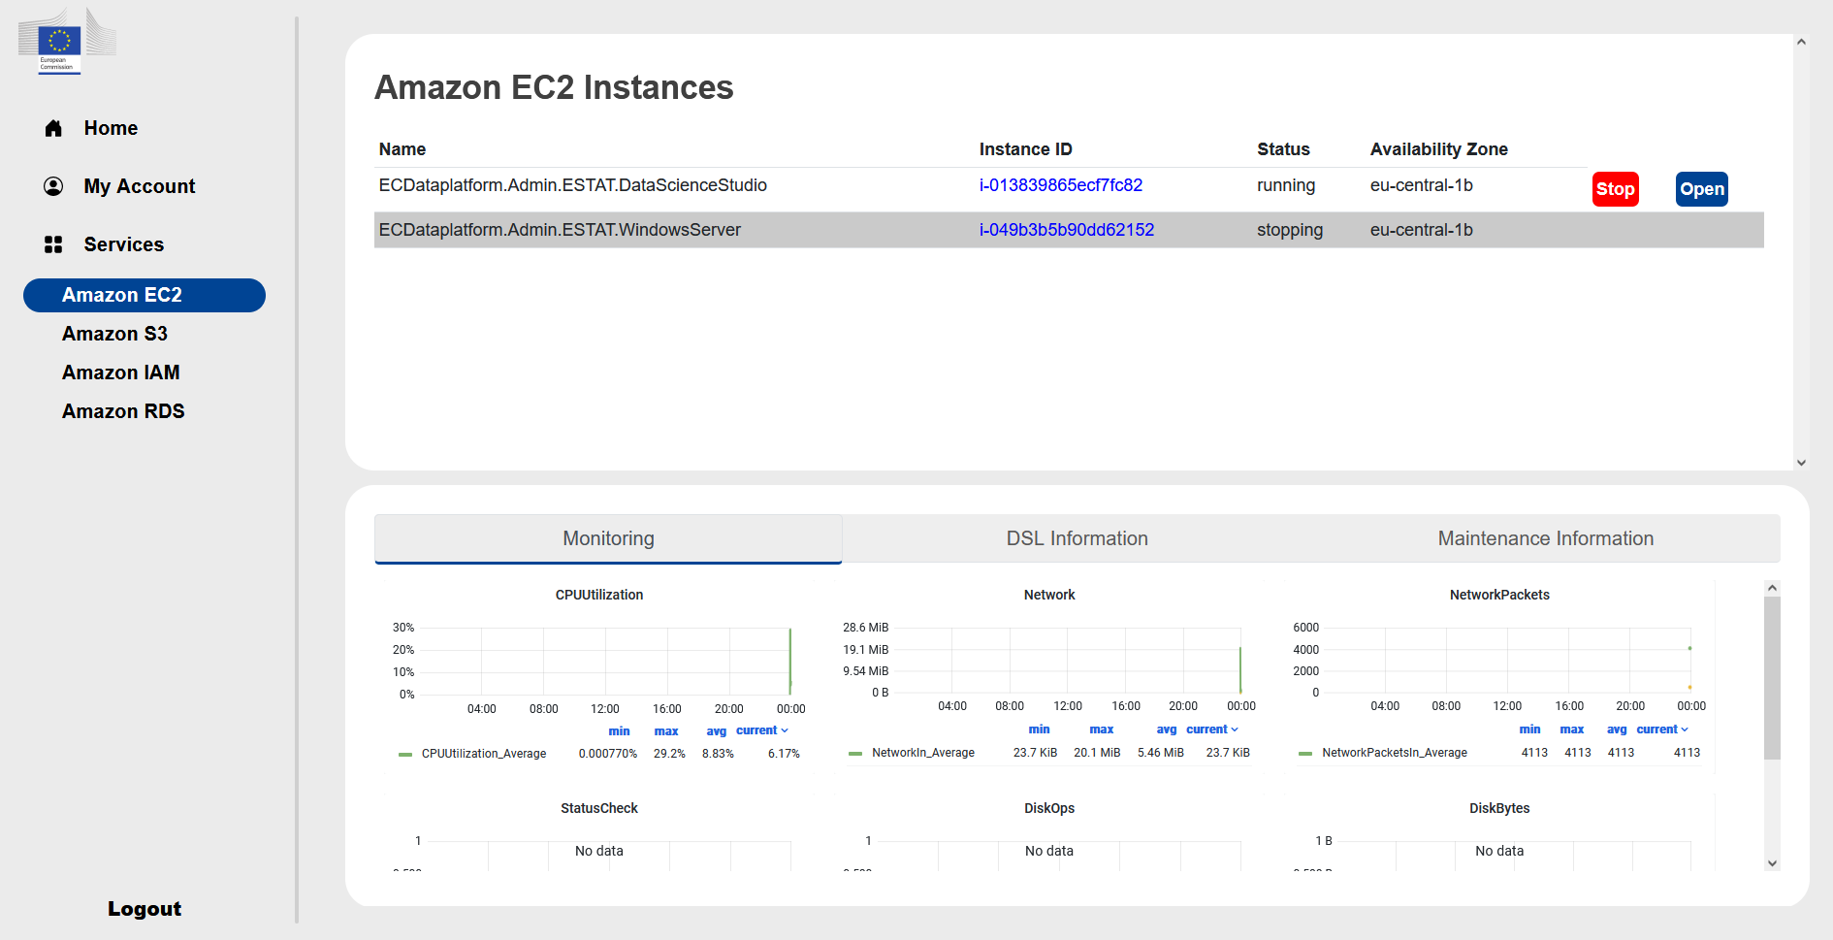Viewport: 1833px width, 940px height.
Task: Sort NetworkPackets legend by avg
Action: pyautogui.click(x=1616, y=729)
